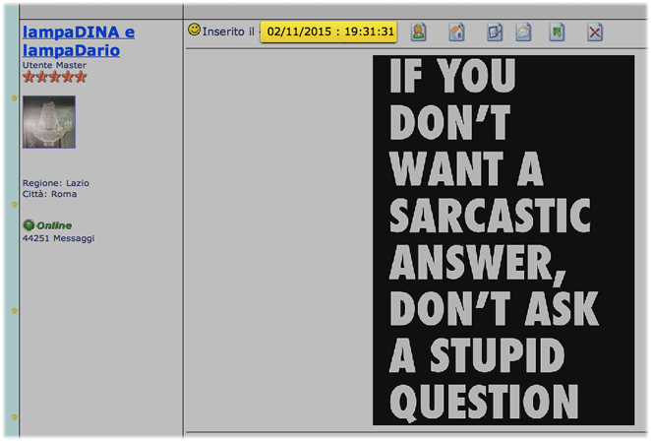
Task: Click the 44251 Messaggi text
Action: (x=59, y=238)
